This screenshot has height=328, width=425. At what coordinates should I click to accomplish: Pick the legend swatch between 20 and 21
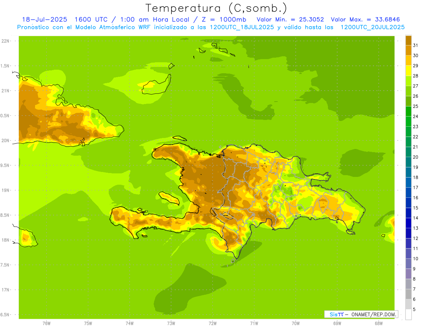(x=408, y=152)
